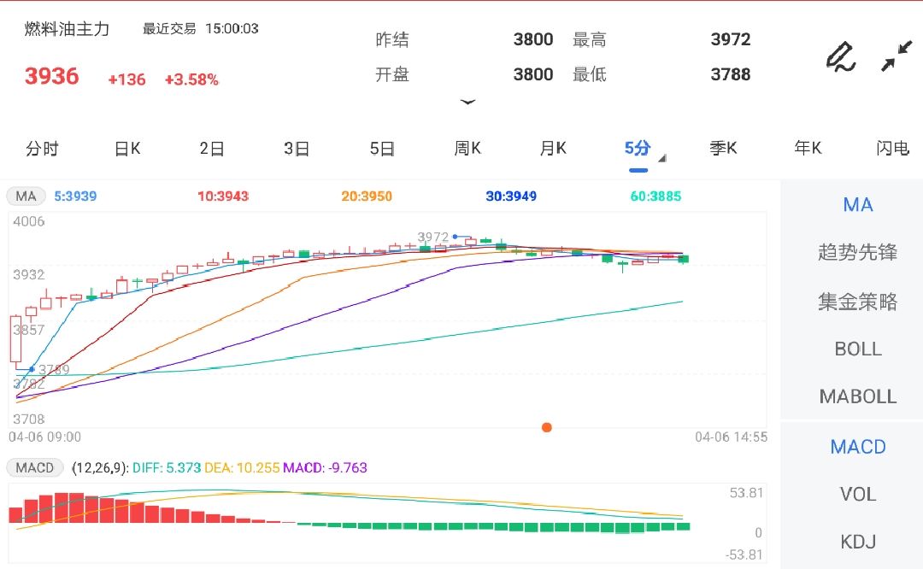923x569 pixels.
Task: Click the 3972 high price marker
Action: (x=433, y=237)
